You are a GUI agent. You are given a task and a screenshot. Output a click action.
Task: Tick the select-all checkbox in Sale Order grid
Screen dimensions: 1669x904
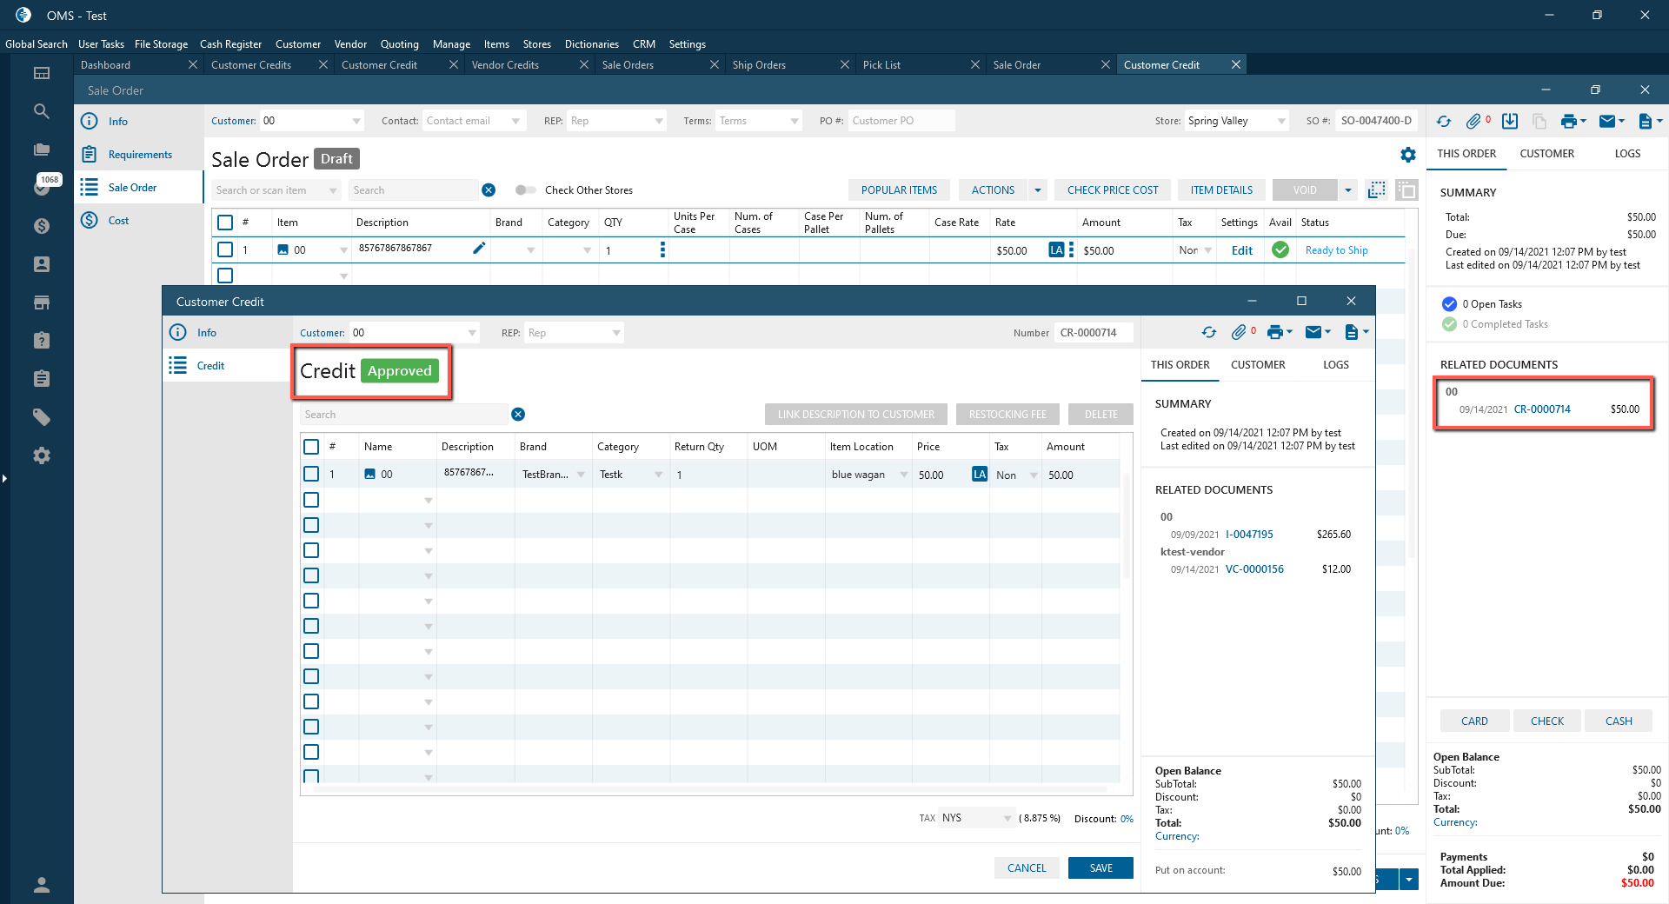tap(225, 223)
